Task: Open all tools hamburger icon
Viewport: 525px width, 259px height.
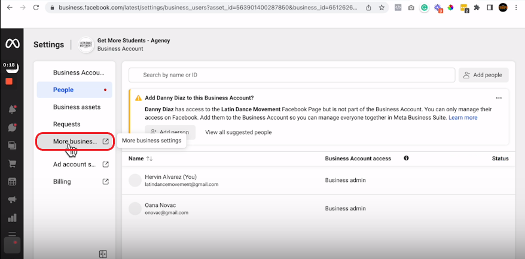Action: [12, 234]
